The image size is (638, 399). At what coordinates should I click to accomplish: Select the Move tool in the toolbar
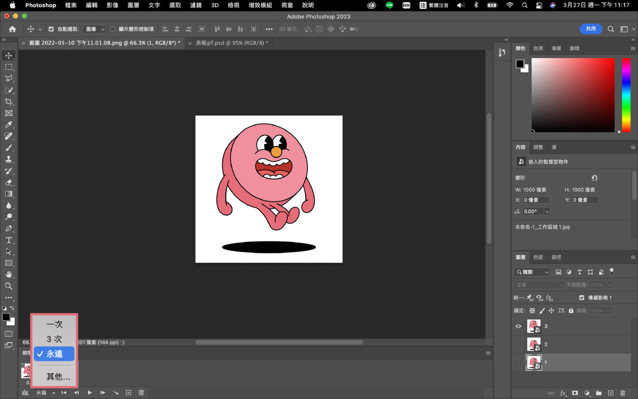[9, 55]
